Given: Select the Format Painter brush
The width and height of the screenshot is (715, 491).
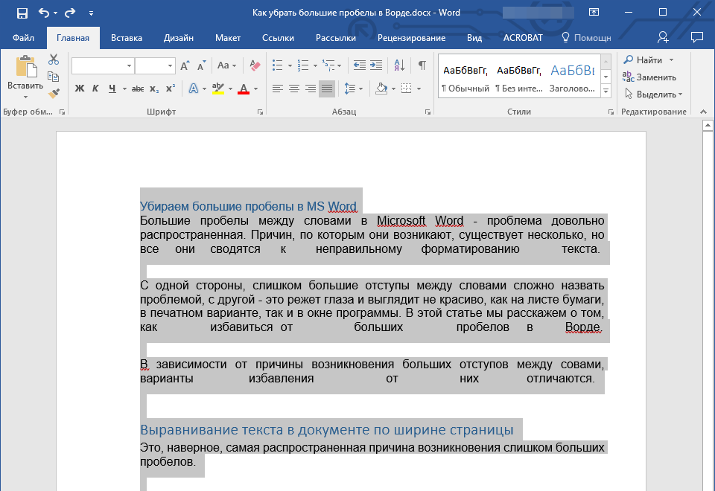Looking at the screenshot, I should pyautogui.click(x=53, y=93).
